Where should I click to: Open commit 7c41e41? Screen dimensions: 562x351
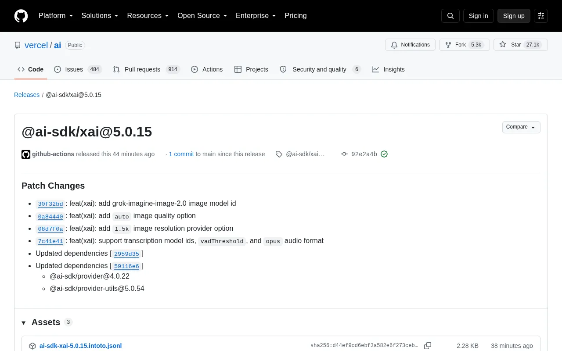tap(50, 241)
